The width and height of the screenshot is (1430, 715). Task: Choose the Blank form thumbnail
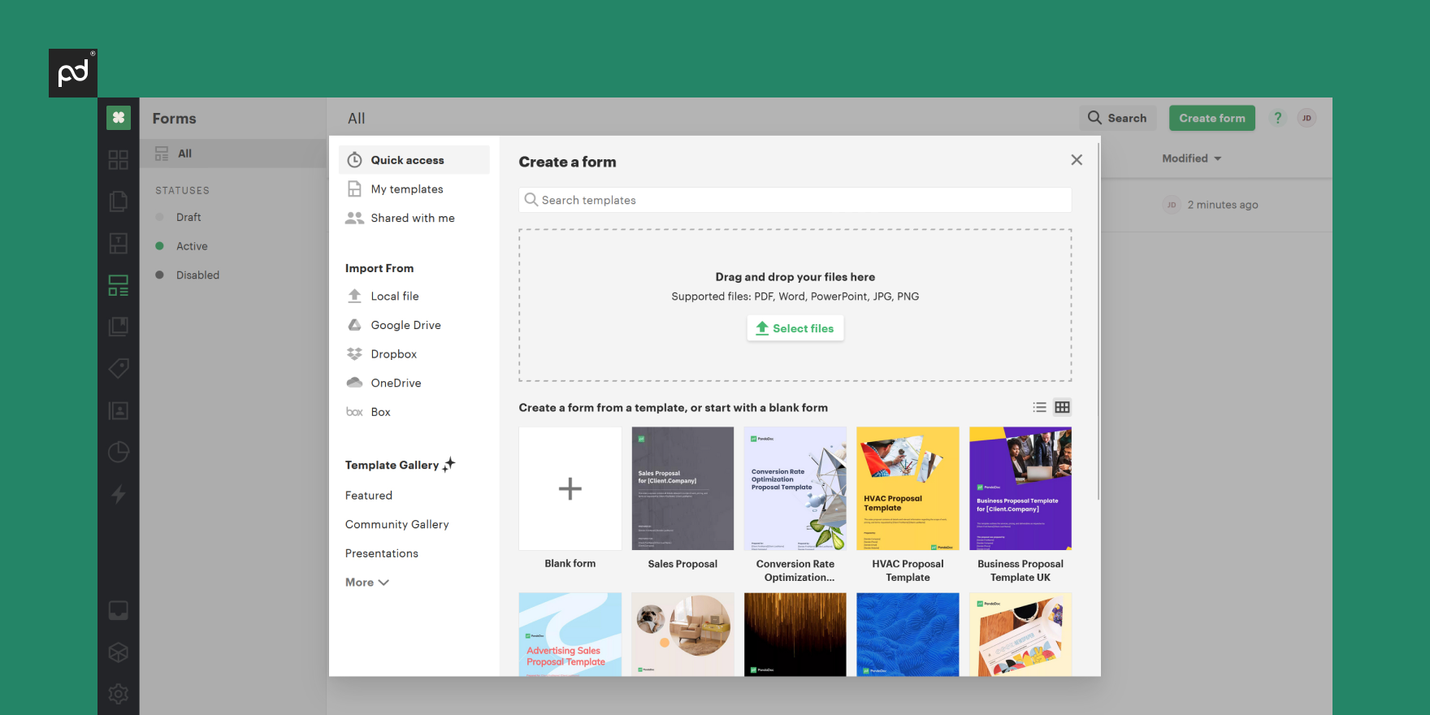(570, 488)
